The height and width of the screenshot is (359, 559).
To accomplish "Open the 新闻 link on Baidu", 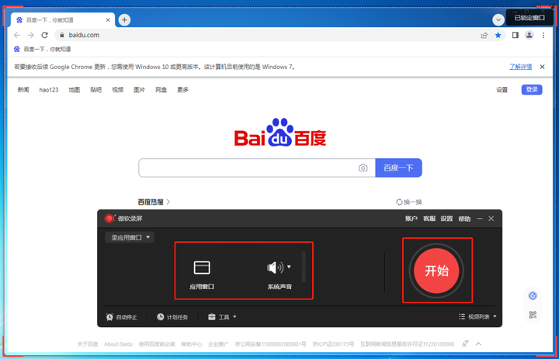I will coord(23,90).
